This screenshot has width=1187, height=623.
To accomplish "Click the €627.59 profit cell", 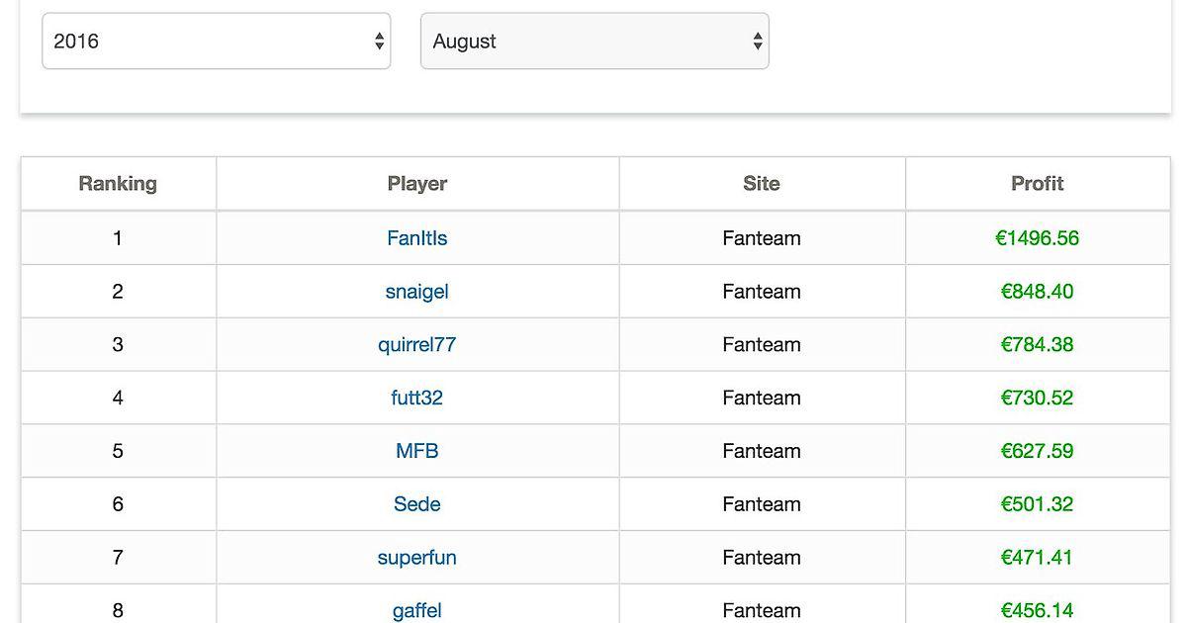I will pos(1037,452).
